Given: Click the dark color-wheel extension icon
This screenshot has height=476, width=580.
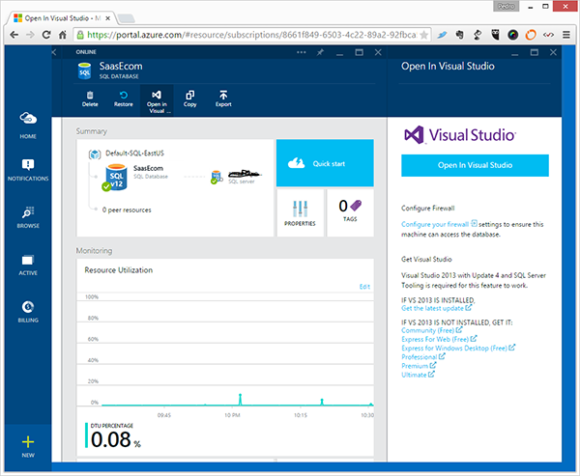Looking at the screenshot, I should [513, 35].
